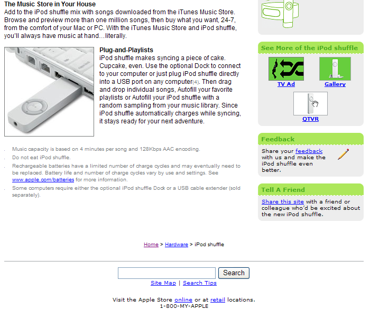Click the pencil icon in Feedback box

tap(343, 154)
